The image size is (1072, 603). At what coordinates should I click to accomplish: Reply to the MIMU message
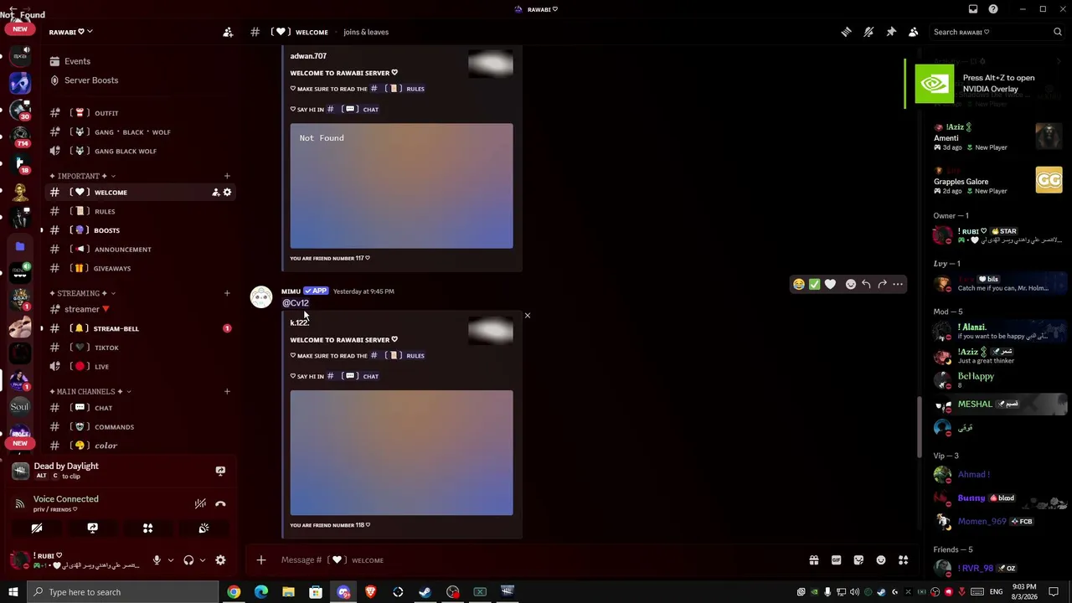(x=866, y=285)
